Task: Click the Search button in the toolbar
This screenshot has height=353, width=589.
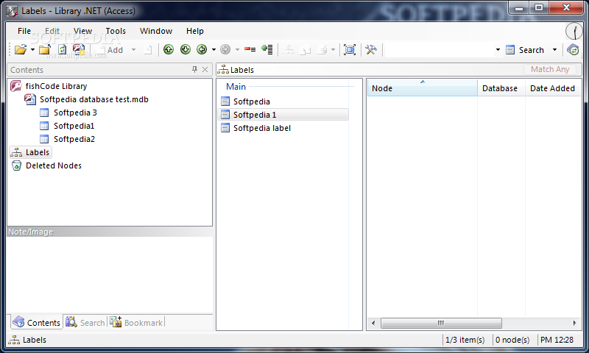Action: pos(525,50)
